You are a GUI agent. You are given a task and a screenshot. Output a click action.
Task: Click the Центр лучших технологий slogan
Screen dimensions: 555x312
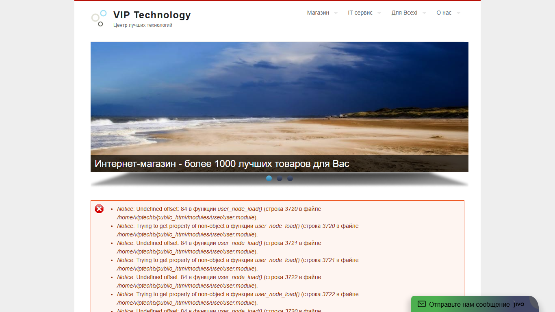coord(143,25)
